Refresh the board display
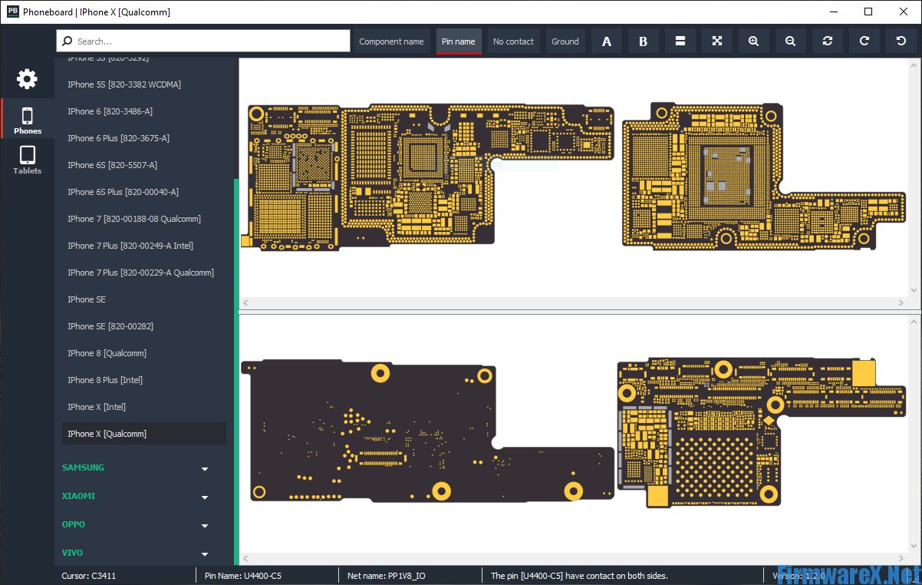922x585 pixels. (x=827, y=41)
